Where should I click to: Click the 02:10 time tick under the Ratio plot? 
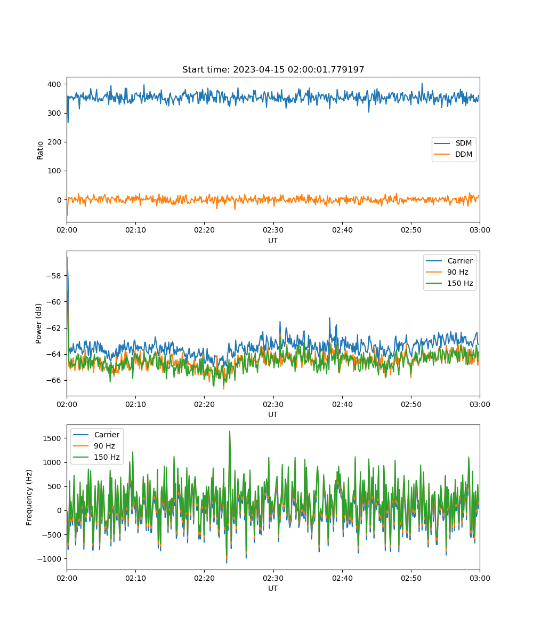click(135, 230)
